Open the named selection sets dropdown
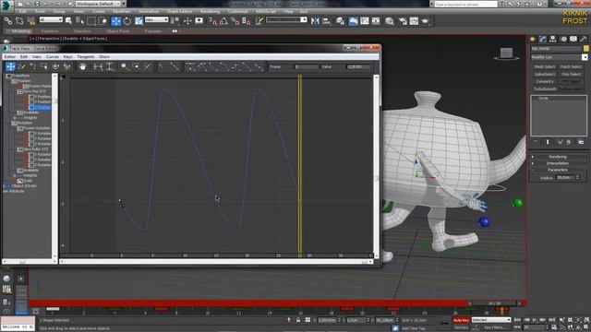The image size is (591, 332). [x=286, y=19]
